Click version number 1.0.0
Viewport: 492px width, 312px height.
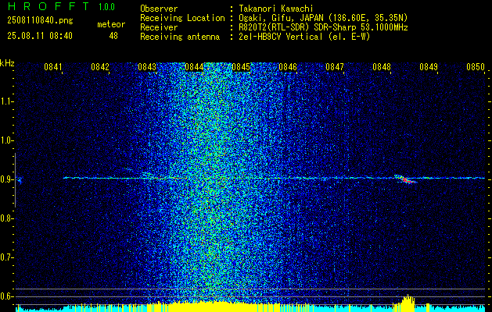pos(106,7)
